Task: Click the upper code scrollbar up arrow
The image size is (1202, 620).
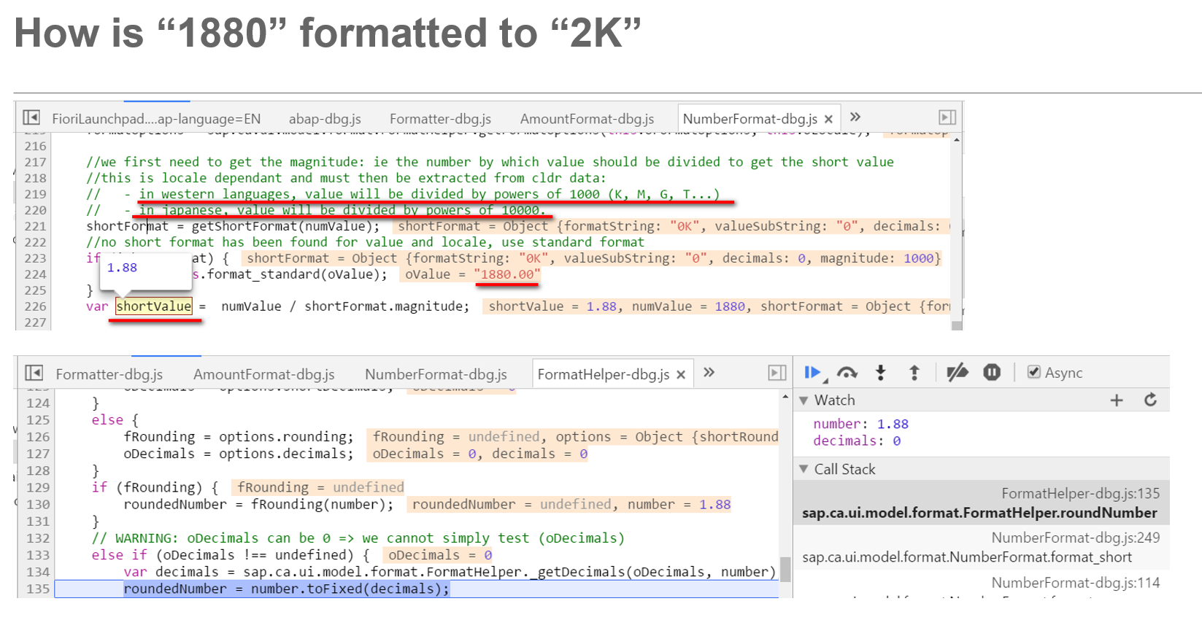Action: (x=957, y=139)
